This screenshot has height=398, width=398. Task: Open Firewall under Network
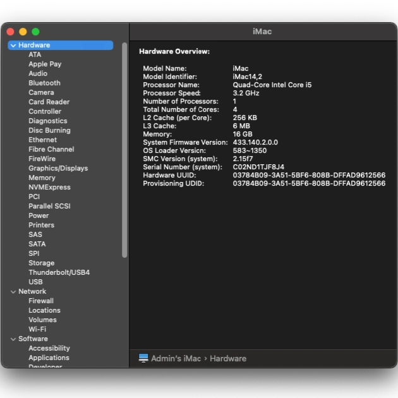point(41,301)
